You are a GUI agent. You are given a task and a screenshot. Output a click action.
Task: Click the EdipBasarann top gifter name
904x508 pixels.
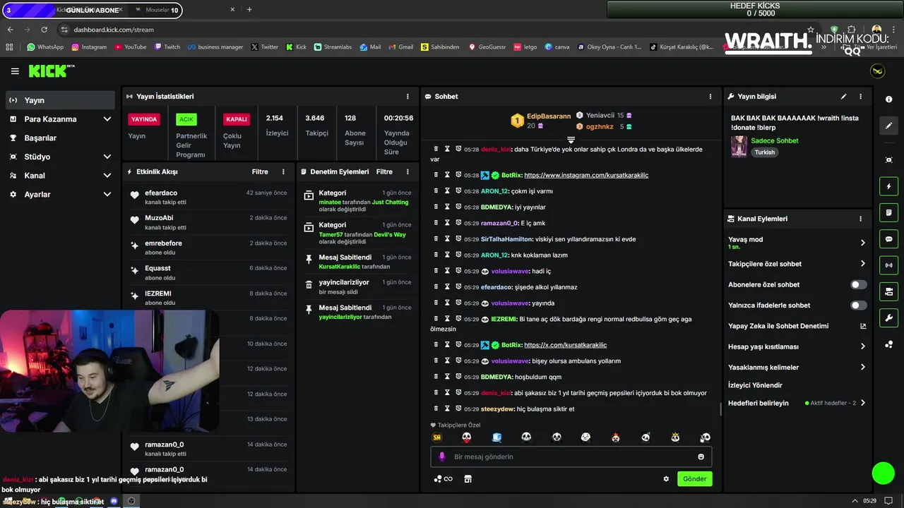click(549, 116)
